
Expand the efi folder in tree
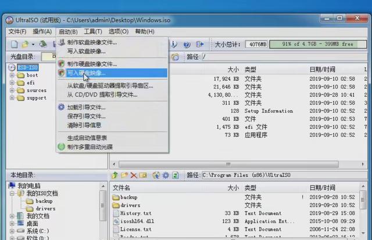point(12,83)
